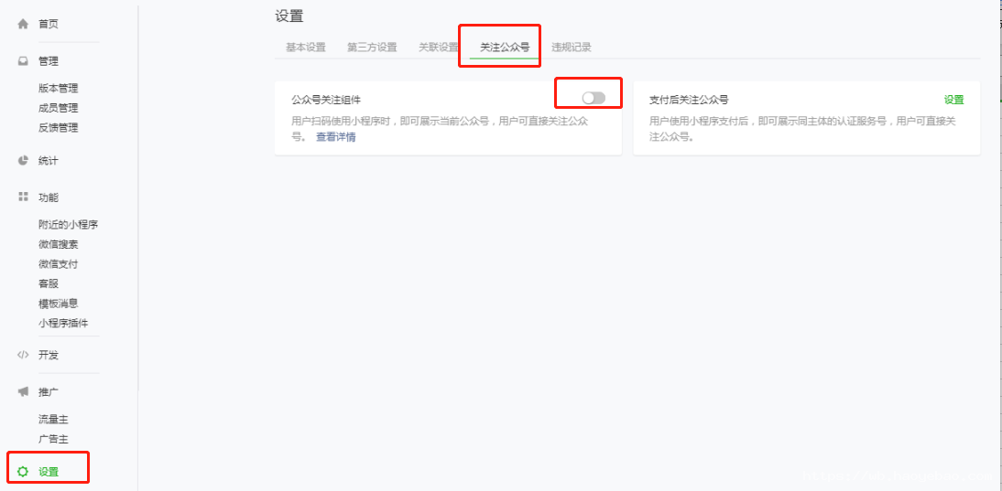Click the grid icon beside 功能
Screen dimensions: 1002x491
[23, 197]
